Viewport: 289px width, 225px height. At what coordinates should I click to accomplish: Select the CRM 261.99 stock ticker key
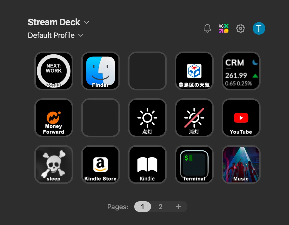coord(241,71)
